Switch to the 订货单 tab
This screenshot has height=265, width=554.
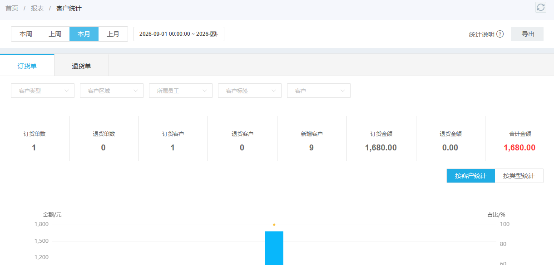[x=27, y=65]
